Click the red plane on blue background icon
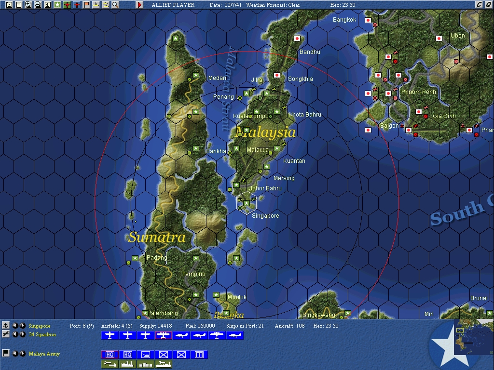Image resolution: width=494 pixels, height=370 pixels. point(77,5)
